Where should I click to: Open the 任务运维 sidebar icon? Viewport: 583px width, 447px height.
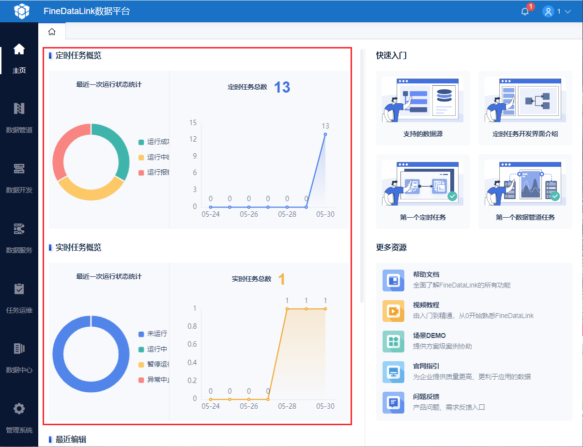19,289
